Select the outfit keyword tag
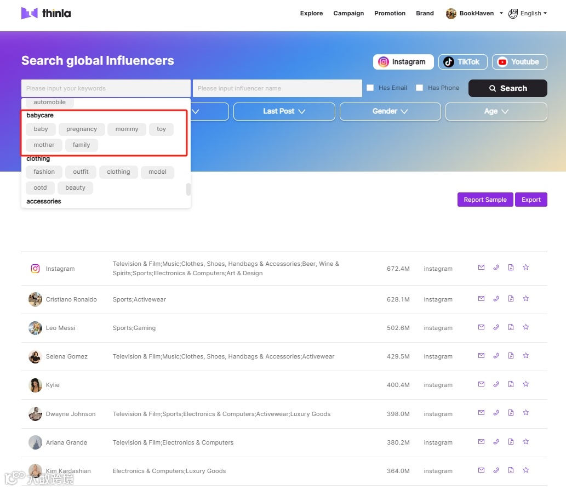The image size is (566, 489). pyautogui.click(x=81, y=172)
